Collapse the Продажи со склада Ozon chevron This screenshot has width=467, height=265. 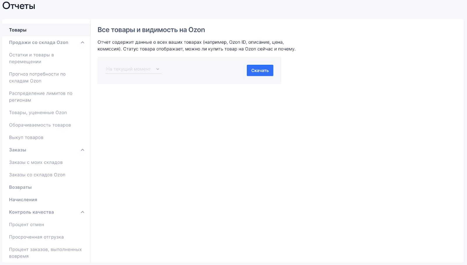coord(83,43)
